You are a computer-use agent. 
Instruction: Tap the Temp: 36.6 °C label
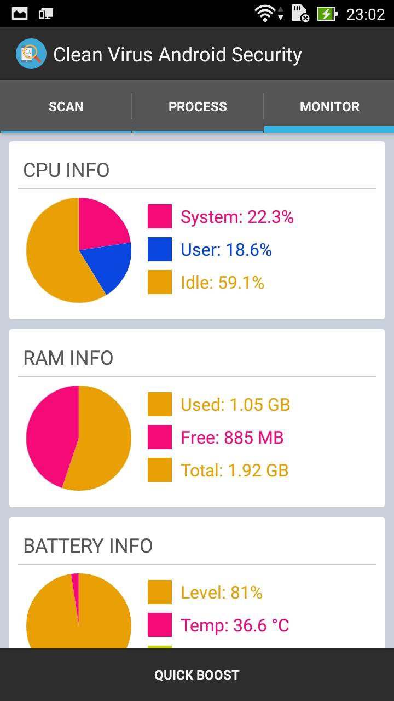235,625
